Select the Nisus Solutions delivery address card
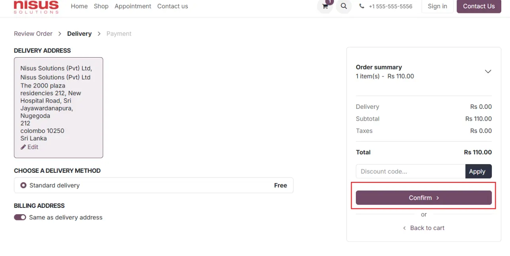The height and width of the screenshot is (256, 510). tap(59, 108)
